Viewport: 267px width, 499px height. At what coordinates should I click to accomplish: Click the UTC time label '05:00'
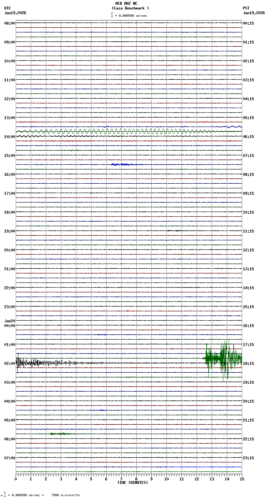coord(10,420)
